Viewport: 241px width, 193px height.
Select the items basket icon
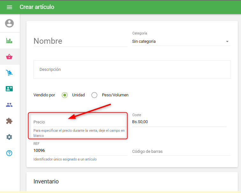tap(9, 57)
